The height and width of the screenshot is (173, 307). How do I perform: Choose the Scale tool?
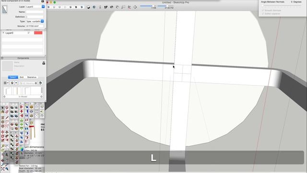tap(2, 141)
